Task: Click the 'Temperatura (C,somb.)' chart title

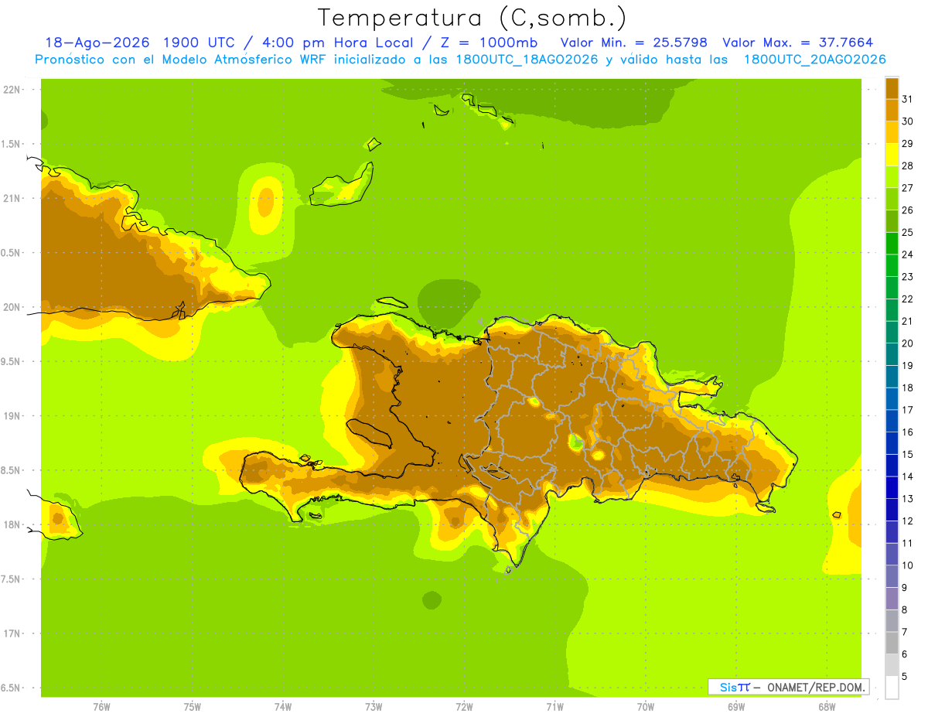Action: (473, 18)
